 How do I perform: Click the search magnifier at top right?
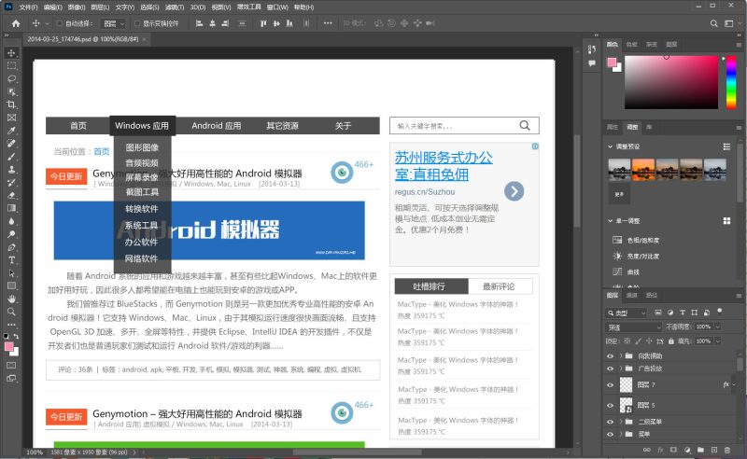(x=713, y=23)
